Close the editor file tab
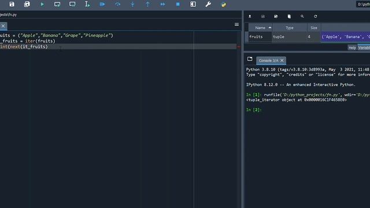 [3, 26]
